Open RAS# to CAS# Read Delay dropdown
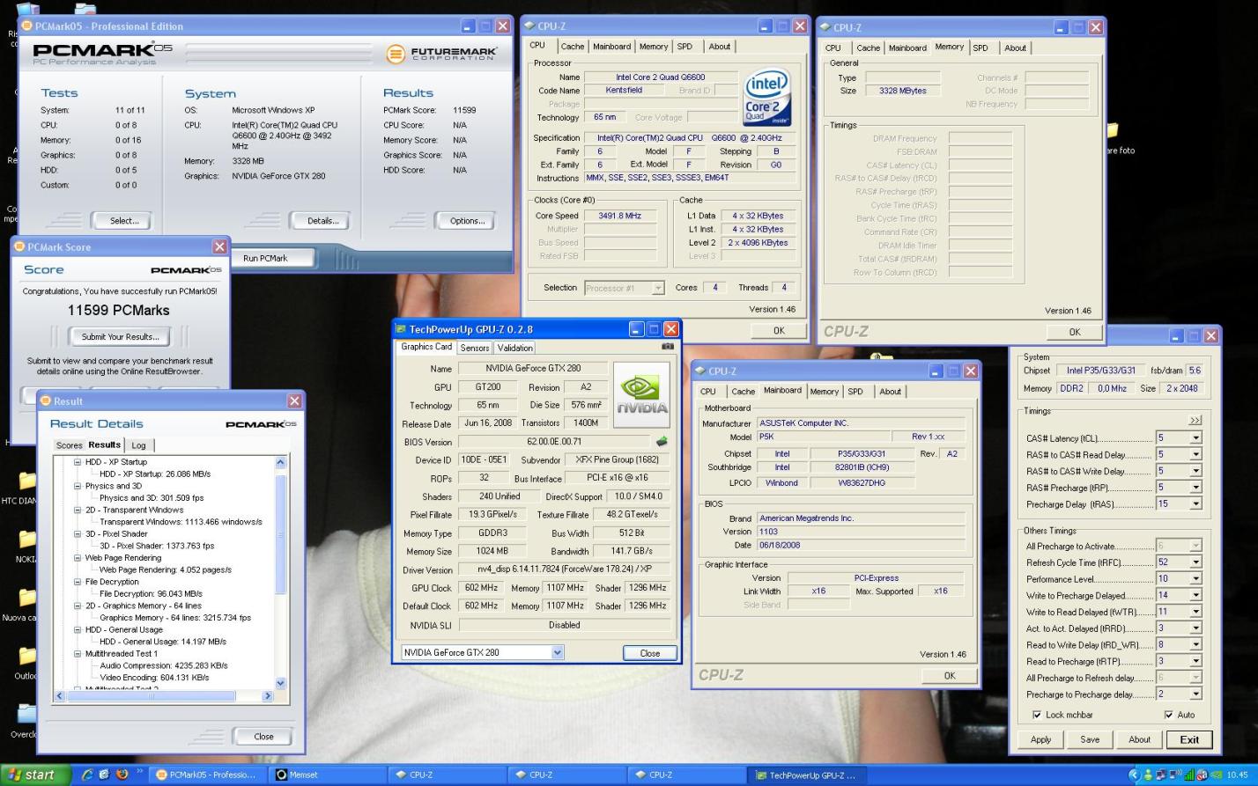Image resolution: width=1258 pixels, height=786 pixels. point(1195,455)
